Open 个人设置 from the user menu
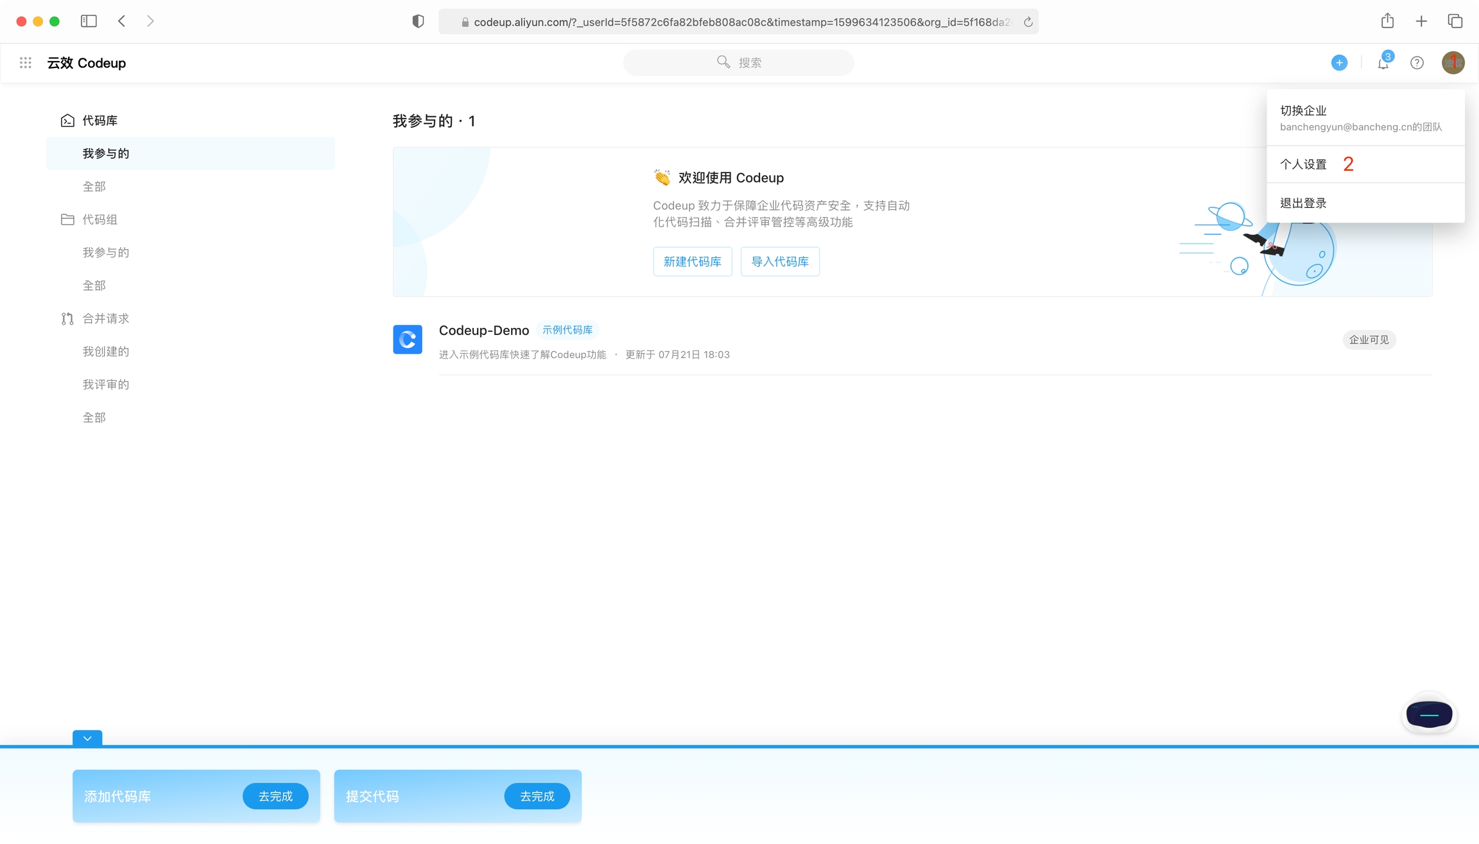The height and width of the screenshot is (844, 1479). click(x=1303, y=164)
